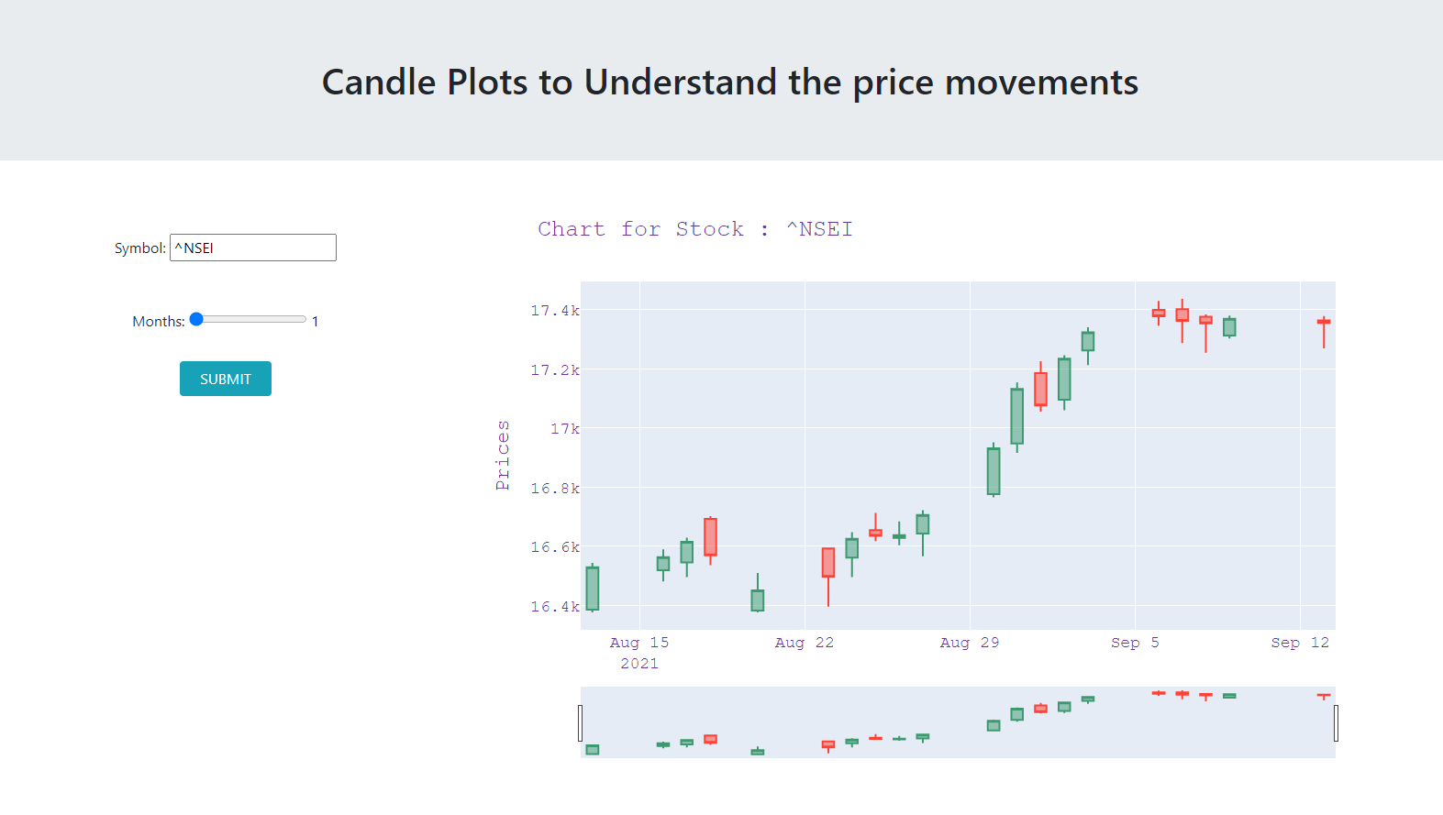1443x815 pixels.
Task: Click the 17.4k y-axis tick label
Action: pos(555,311)
